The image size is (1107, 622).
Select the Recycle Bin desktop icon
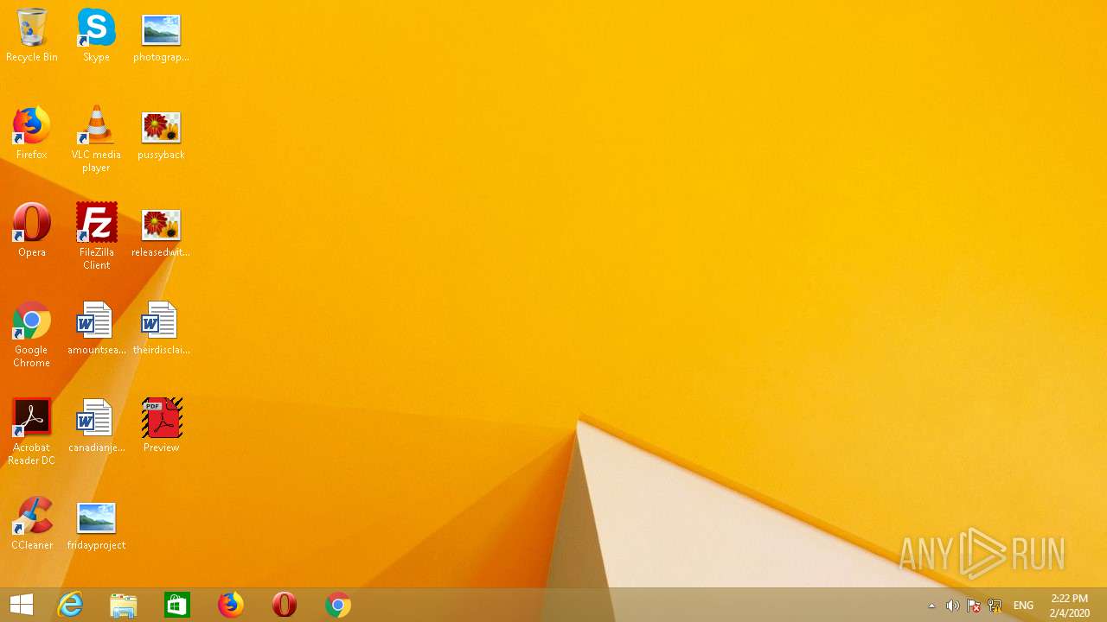(32, 35)
